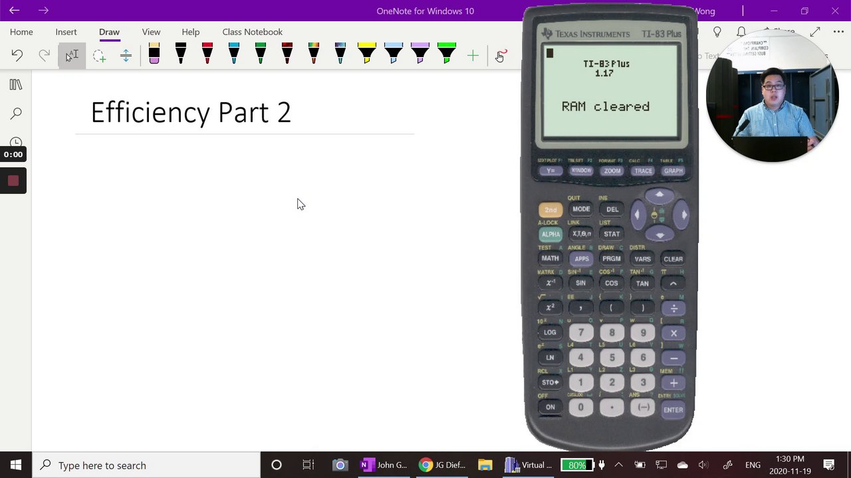Choose the dark red pen
The width and height of the screenshot is (851, 478).
[287, 54]
